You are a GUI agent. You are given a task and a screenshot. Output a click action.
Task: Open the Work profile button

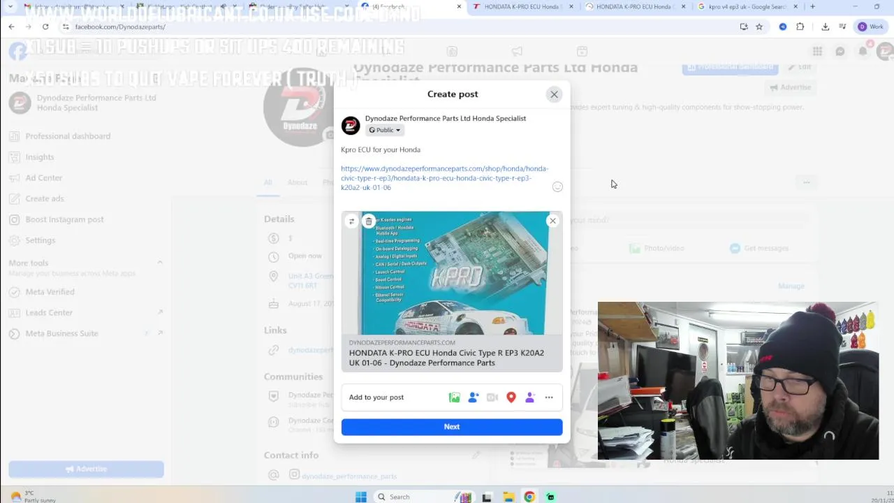pyautogui.click(x=871, y=27)
